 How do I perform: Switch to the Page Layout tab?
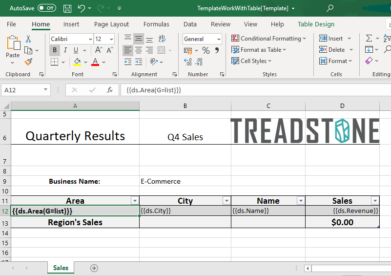111,24
